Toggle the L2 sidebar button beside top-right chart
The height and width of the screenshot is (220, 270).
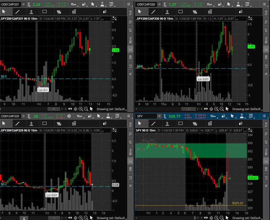(266, 66)
